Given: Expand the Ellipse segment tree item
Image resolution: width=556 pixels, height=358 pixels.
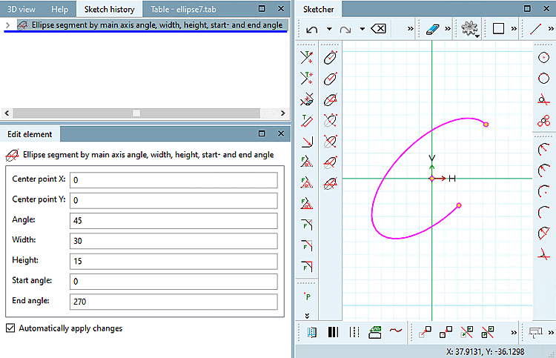Looking at the screenshot, I should (x=7, y=24).
